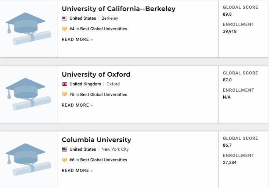
Task: Click Best Global Universities link under Berkeley
Action: click(x=104, y=29)
